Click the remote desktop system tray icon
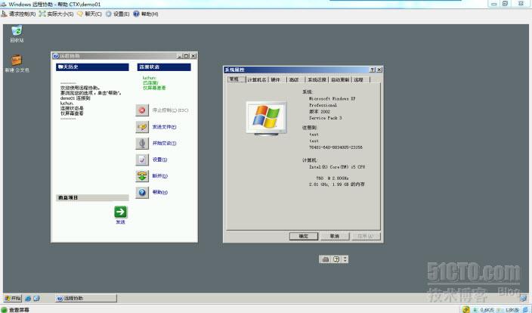This screenshot has height=313, width=532. (523, 299)
